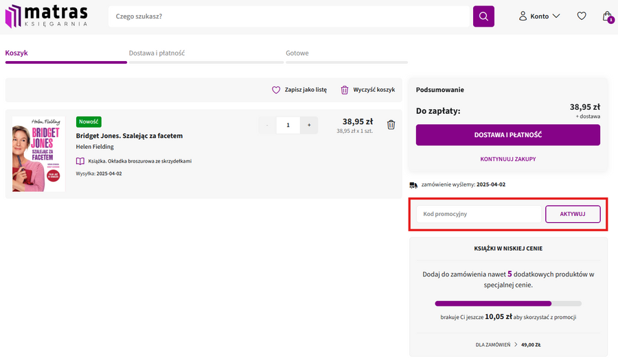618x358 pixels.
Task: Click the trash icon to remove Bridget Jones
Action: 391,125
